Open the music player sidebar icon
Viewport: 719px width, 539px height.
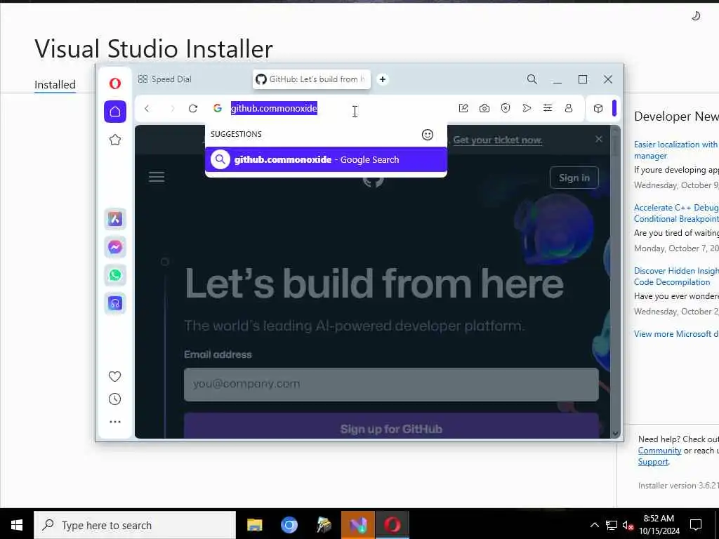tap(115, 303)
